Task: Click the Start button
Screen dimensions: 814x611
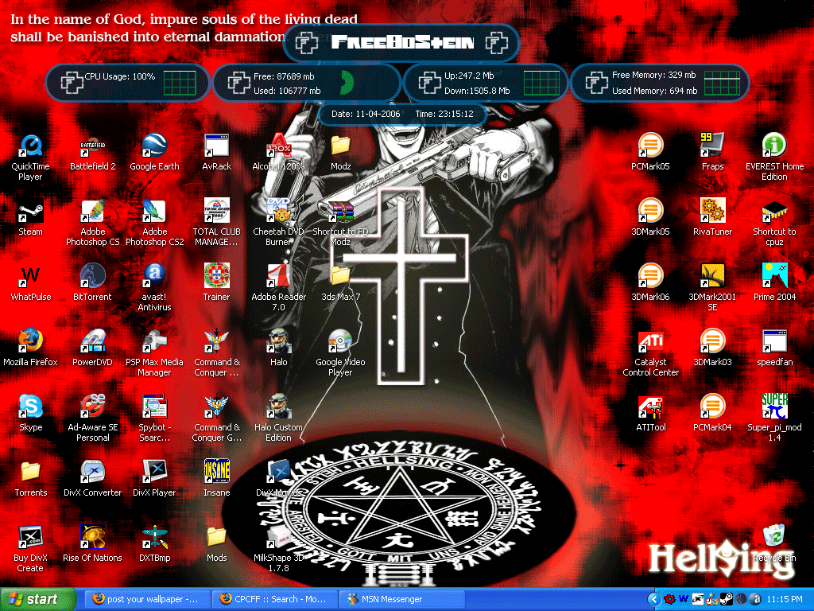Action: [38, 599]
